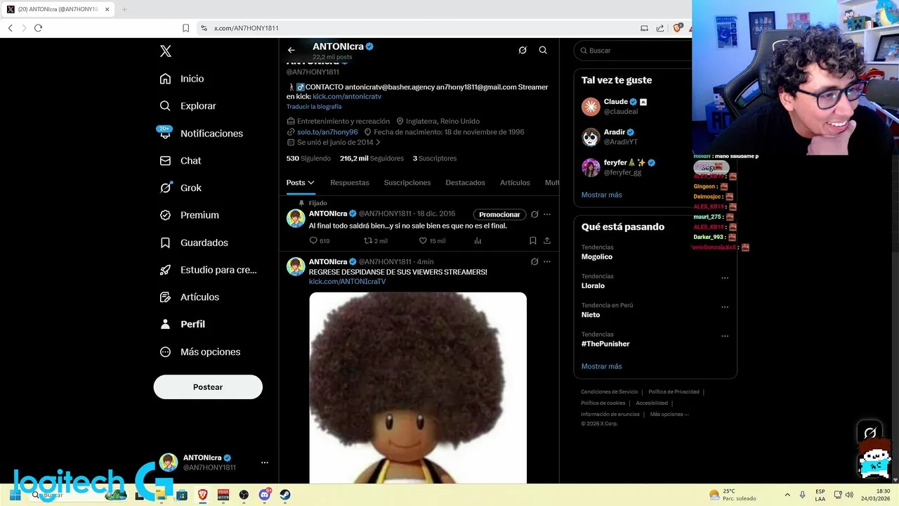Switch to the Respuestas tab
The width and height of the screenshot is (899, 506).
pyautogui.click(x=350, y=183)
